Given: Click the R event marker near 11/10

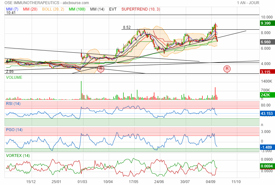Looking at the screenshot, I should (x=227, y=69).
